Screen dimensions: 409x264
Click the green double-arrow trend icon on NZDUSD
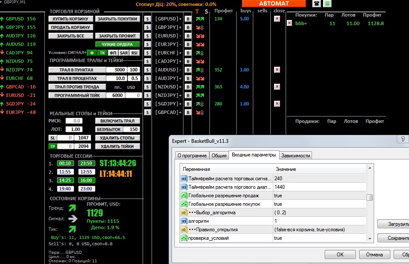[200, 87]
